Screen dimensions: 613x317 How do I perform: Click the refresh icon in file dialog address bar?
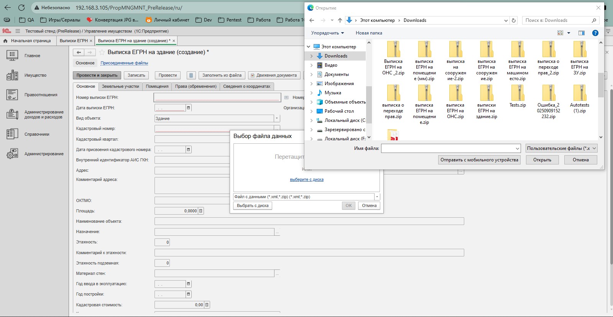514,20
